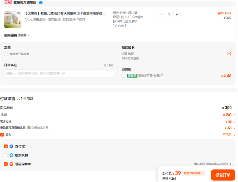Select the 朋友代付 payment checkbox
238x182 pixels.
pyautogui.click(x=6, y=155)
